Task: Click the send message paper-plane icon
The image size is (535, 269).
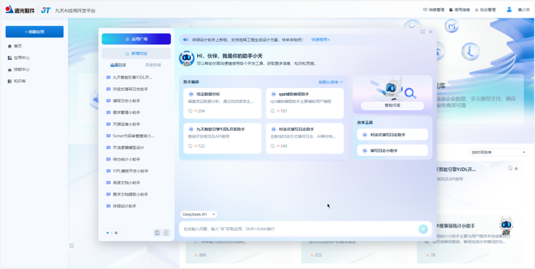Action: tap(423, 228)
